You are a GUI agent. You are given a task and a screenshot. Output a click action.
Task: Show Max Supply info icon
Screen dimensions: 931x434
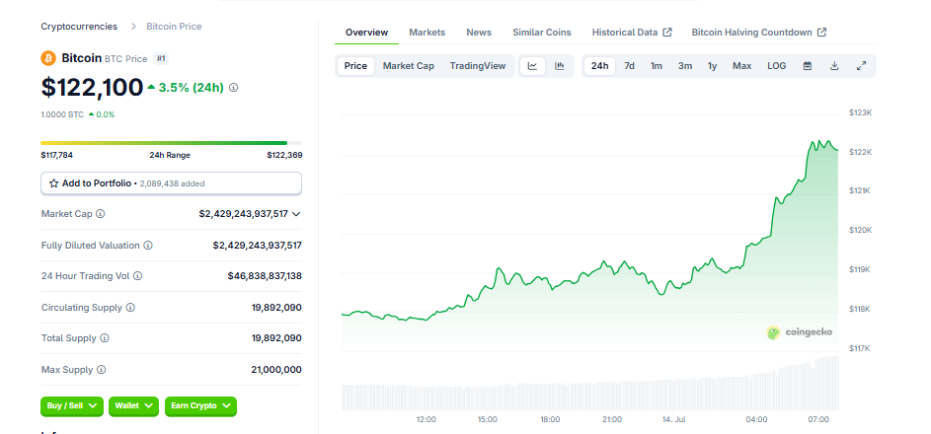(102, 369)
